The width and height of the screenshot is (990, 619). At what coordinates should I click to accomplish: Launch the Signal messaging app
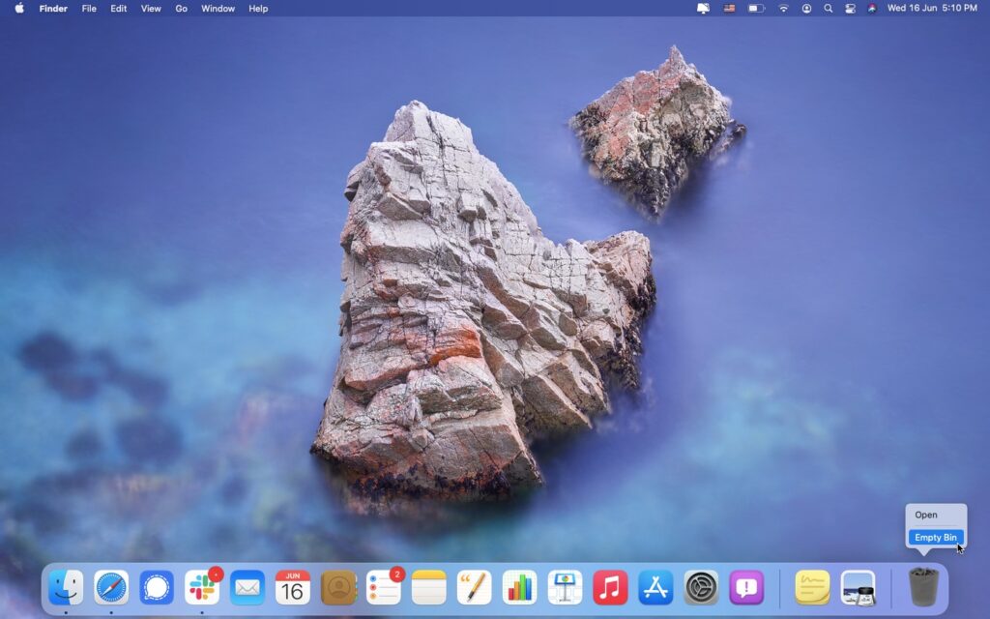point(157,585)
